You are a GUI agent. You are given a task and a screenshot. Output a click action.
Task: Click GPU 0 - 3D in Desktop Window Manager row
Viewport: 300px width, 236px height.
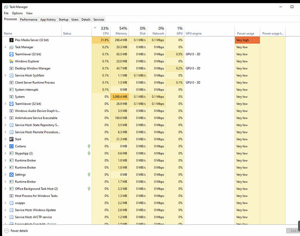tap(193, 68)
